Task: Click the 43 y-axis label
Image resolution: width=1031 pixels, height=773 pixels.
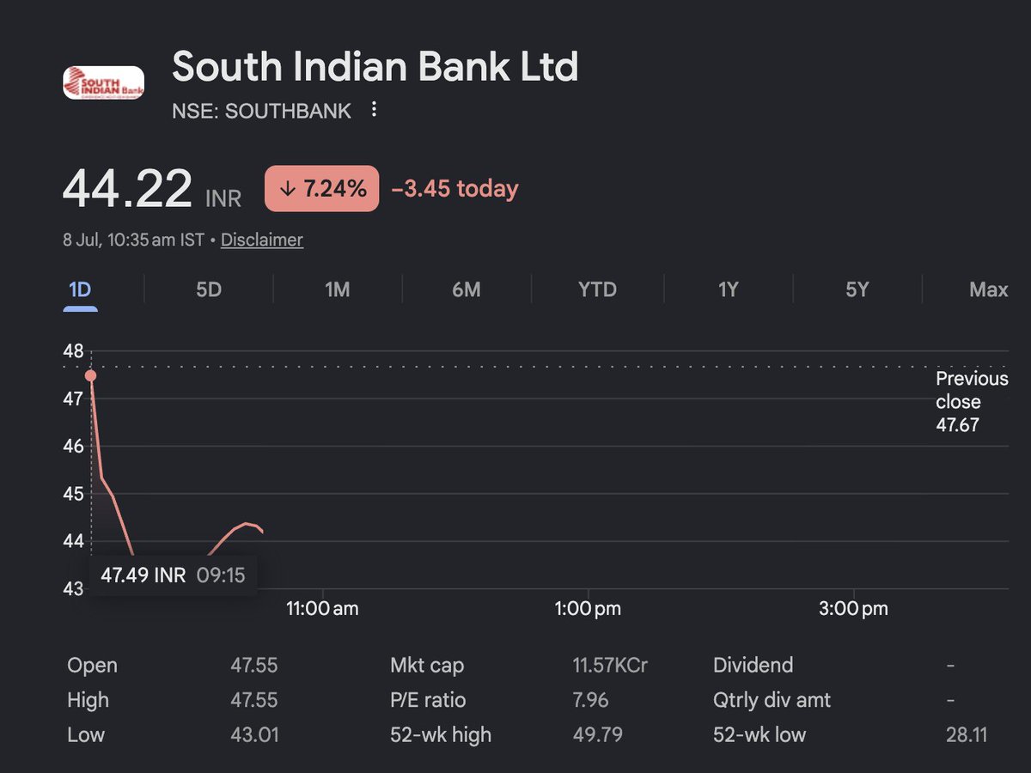Action: coord(74,588)
